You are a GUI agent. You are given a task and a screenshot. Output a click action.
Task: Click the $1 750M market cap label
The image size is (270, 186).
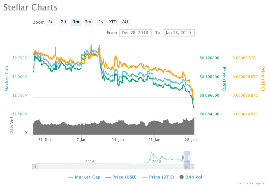click(20, 95)
